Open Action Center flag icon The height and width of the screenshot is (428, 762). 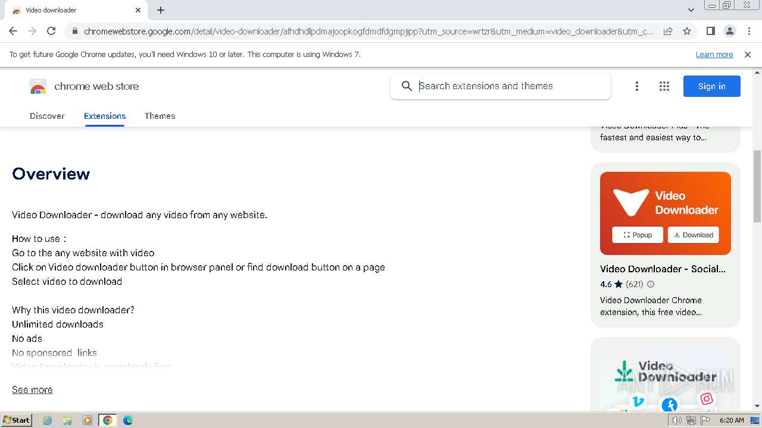(x=706, y=420)
